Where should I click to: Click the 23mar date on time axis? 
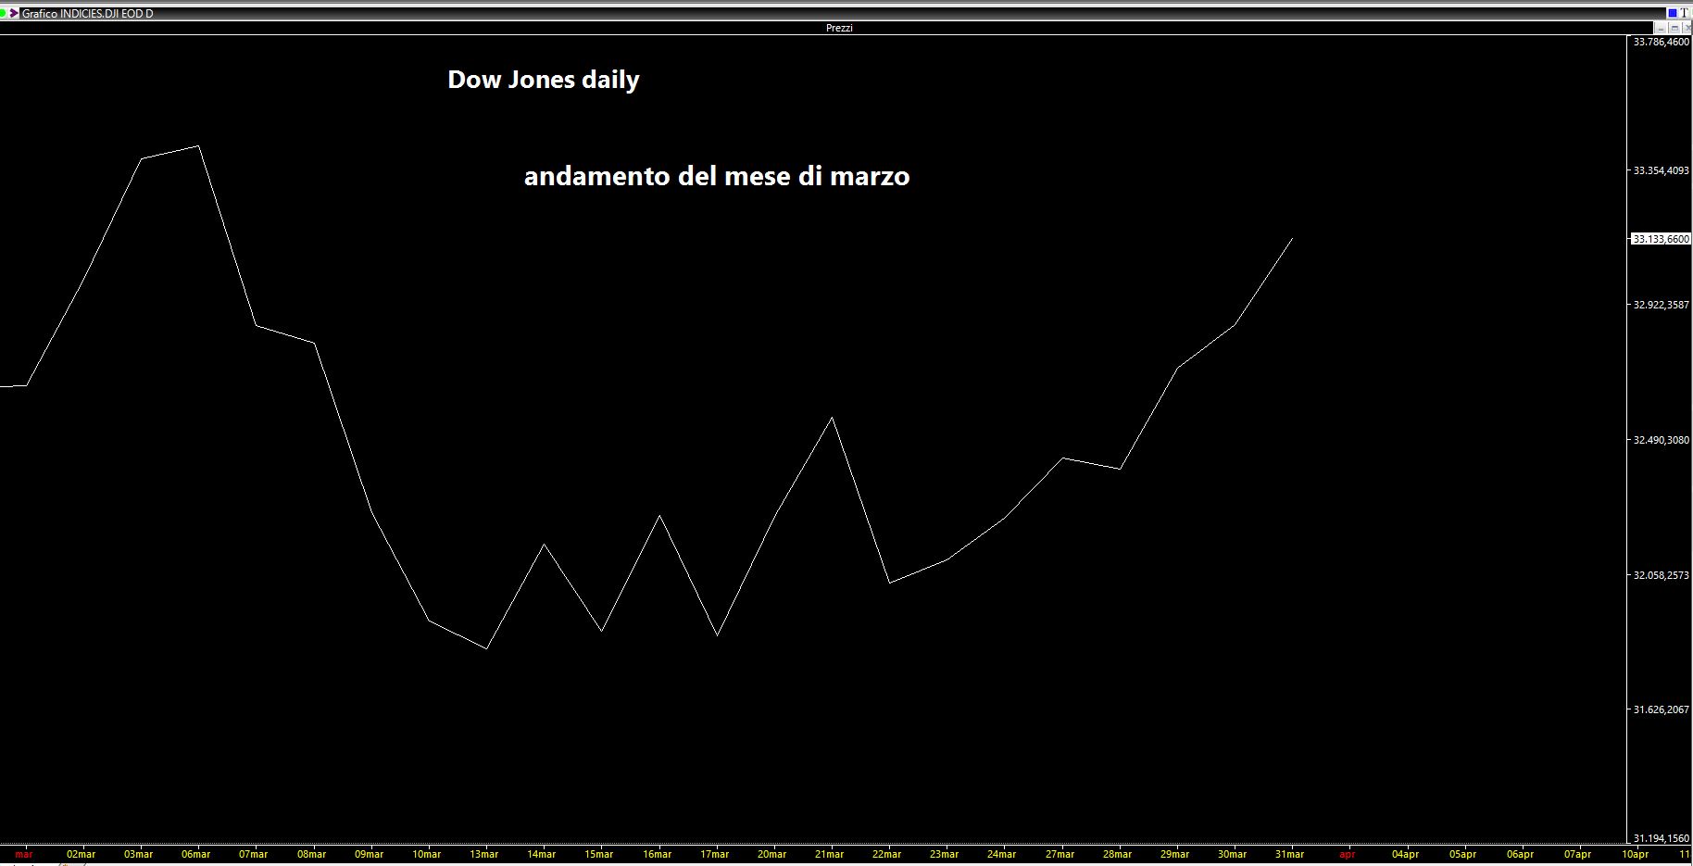(945, 855)
